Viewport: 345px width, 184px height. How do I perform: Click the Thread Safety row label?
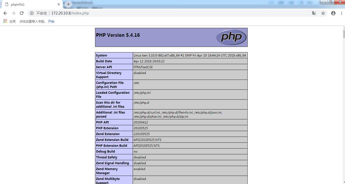107,157
